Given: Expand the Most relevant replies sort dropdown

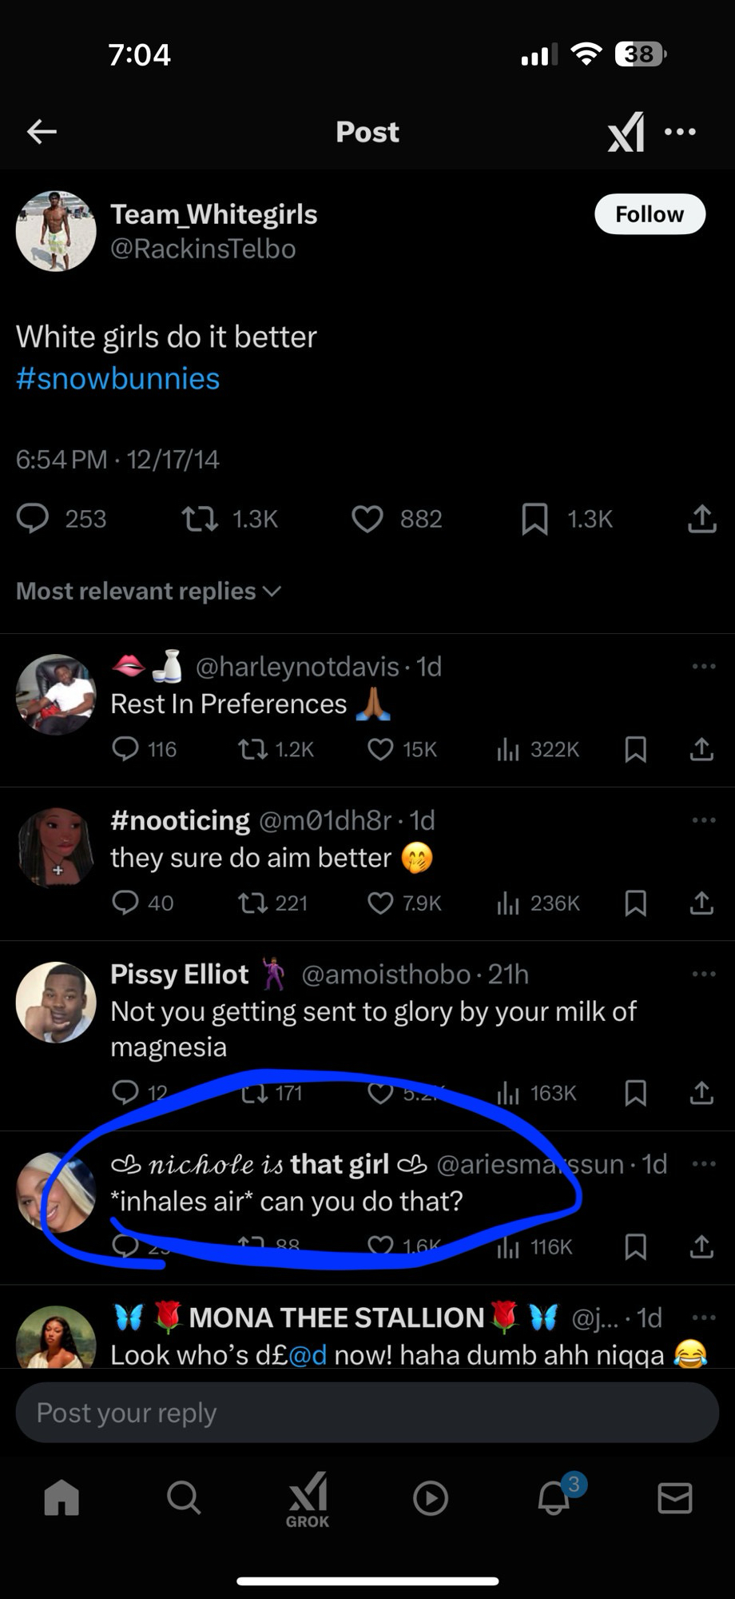Looking at the screenshot, I should point(149,591).
